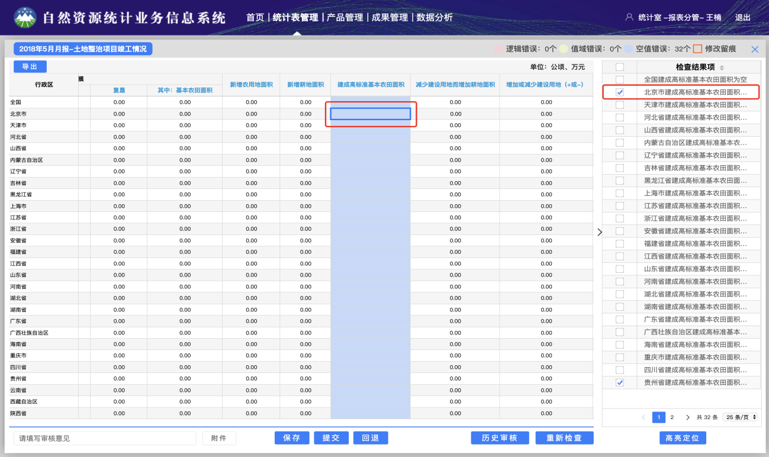Click the 行政区 column header

(44, 85)
